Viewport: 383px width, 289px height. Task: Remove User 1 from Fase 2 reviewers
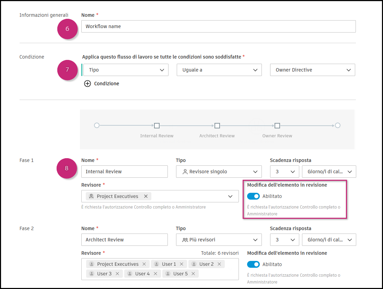tap(182, 264)
